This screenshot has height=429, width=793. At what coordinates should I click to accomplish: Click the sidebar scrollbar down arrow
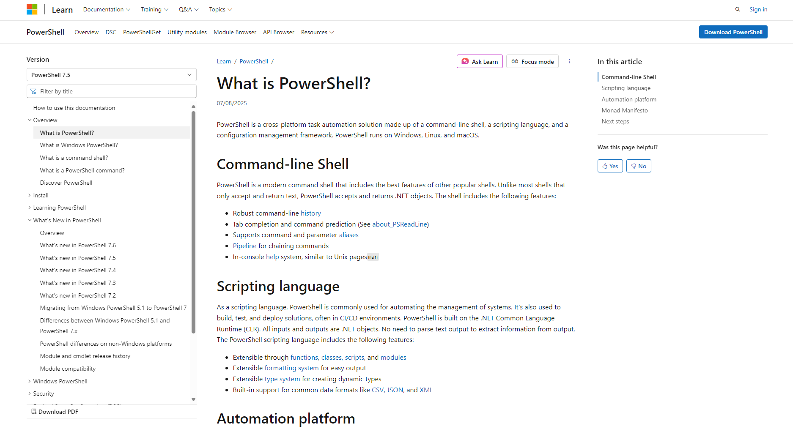tap(193, 399)
